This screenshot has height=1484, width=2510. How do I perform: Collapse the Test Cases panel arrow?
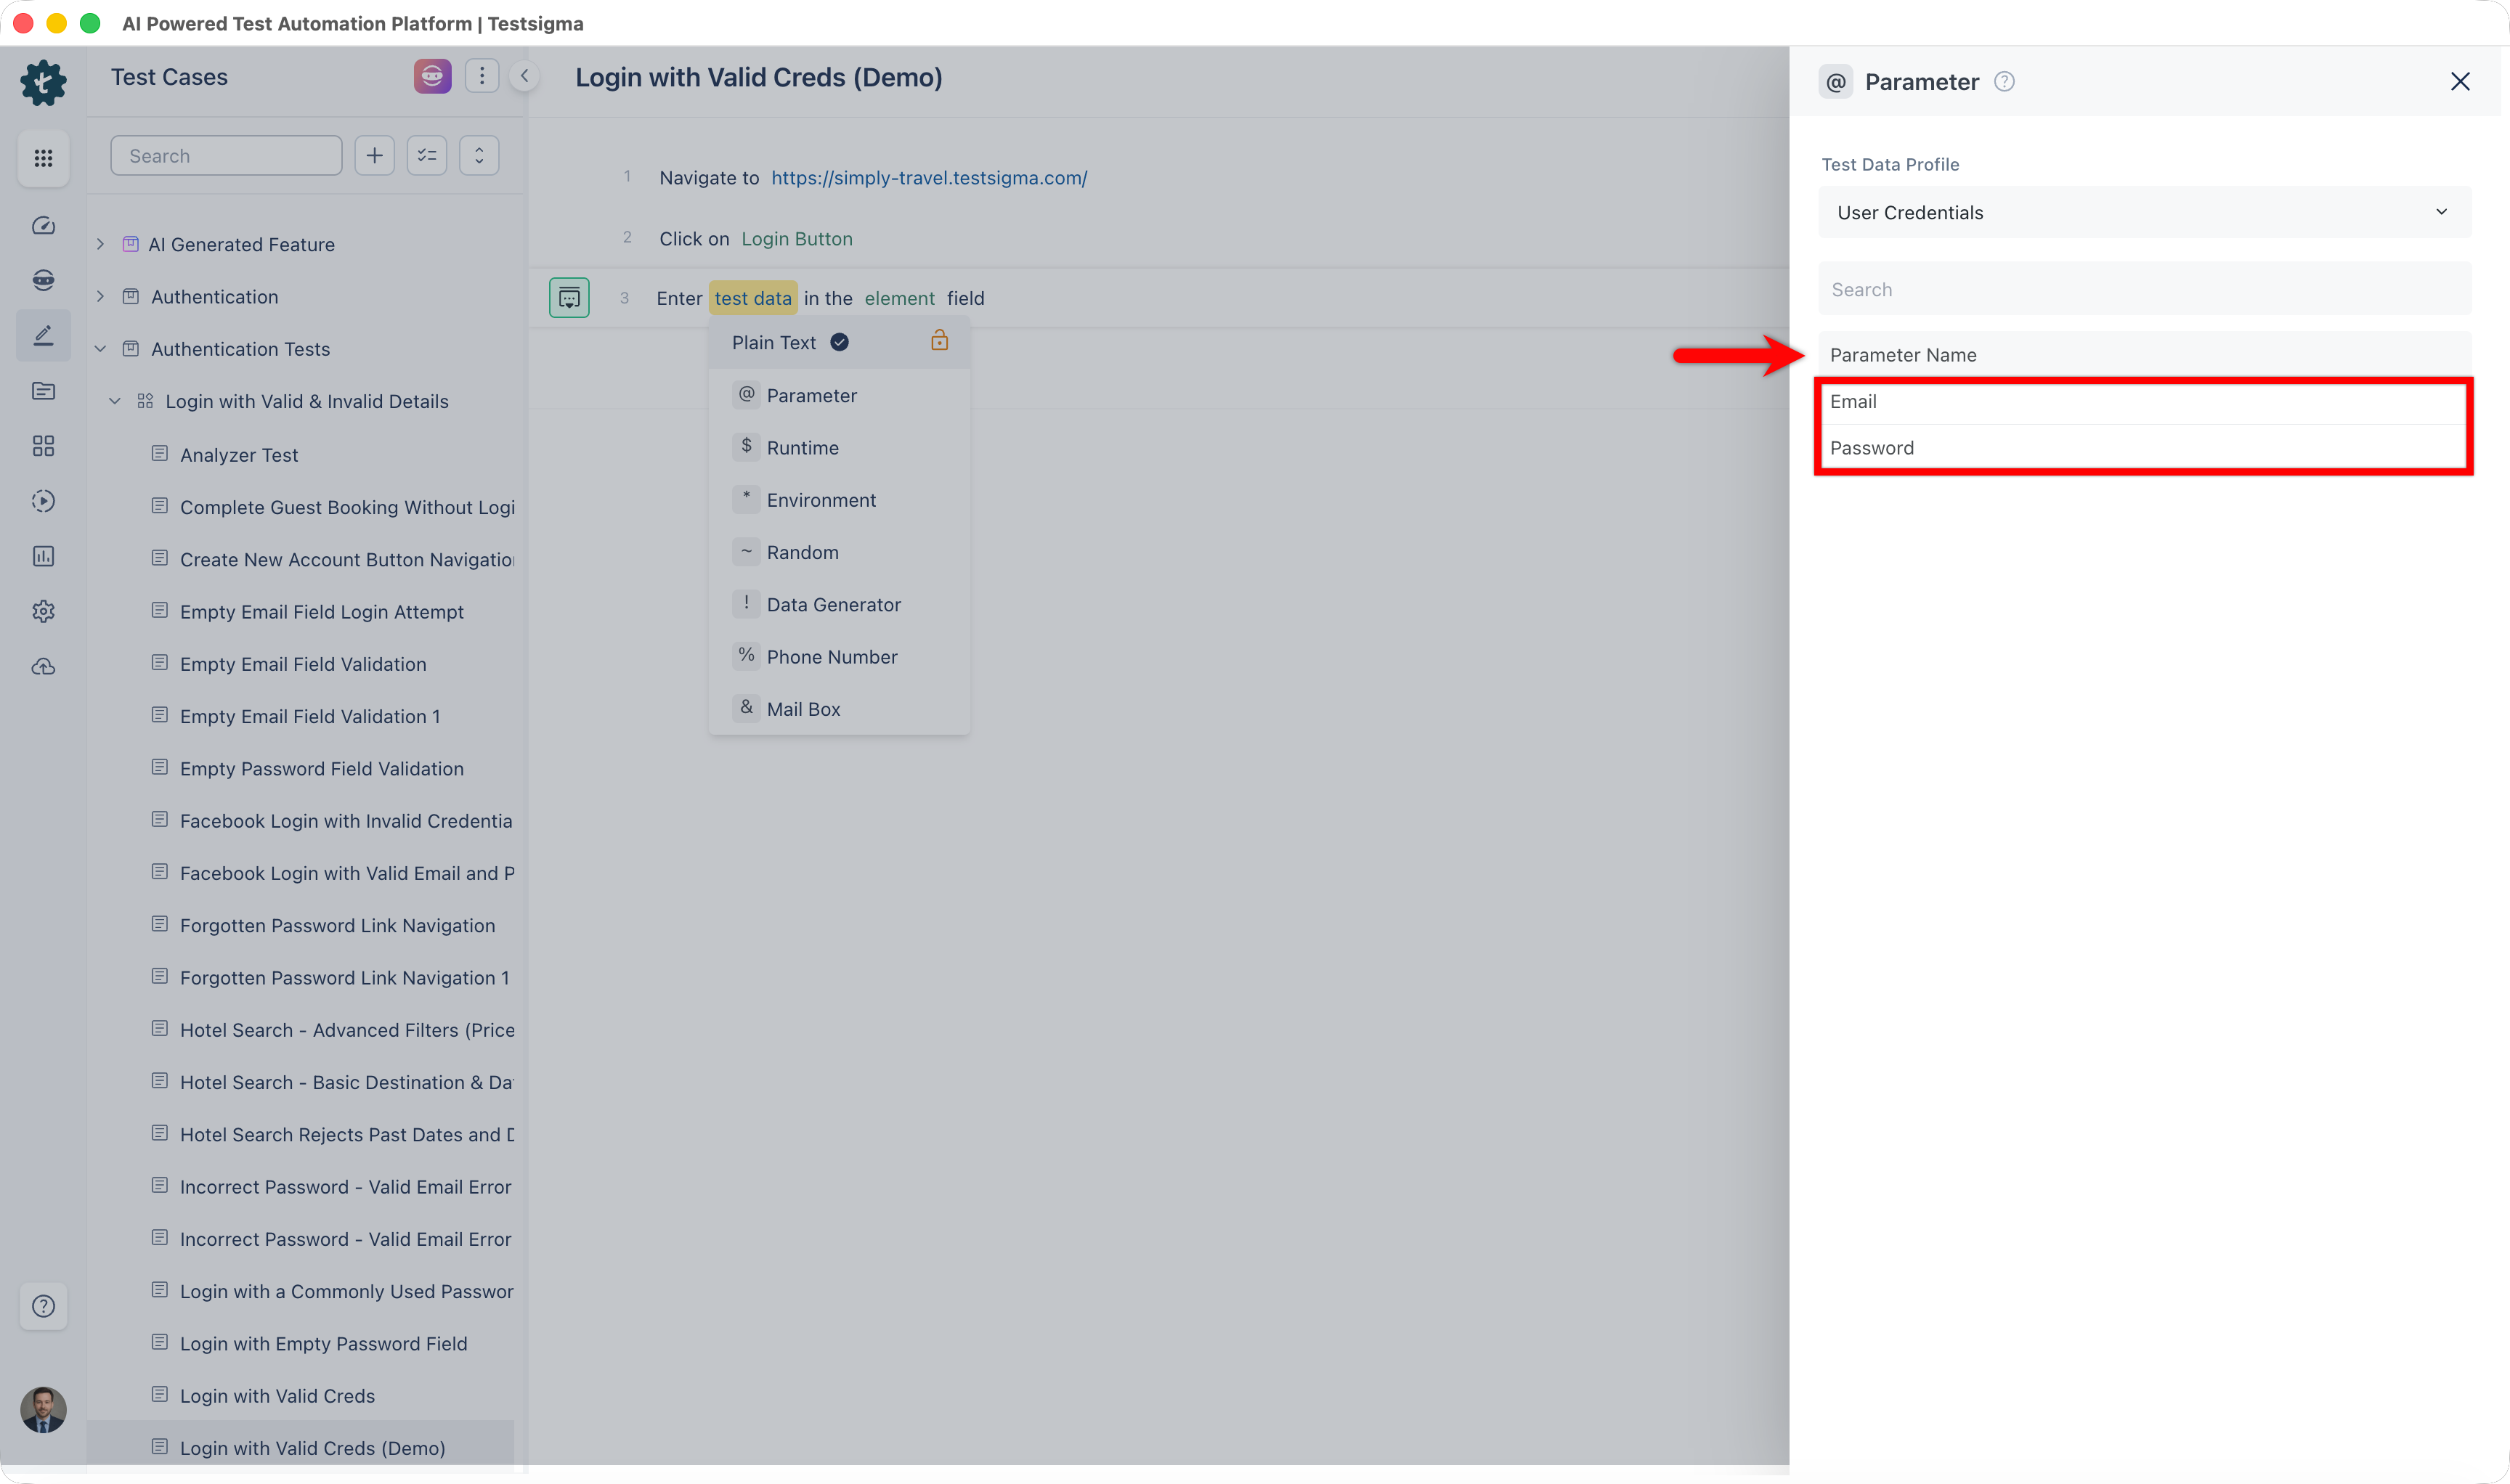coord(524,76)
